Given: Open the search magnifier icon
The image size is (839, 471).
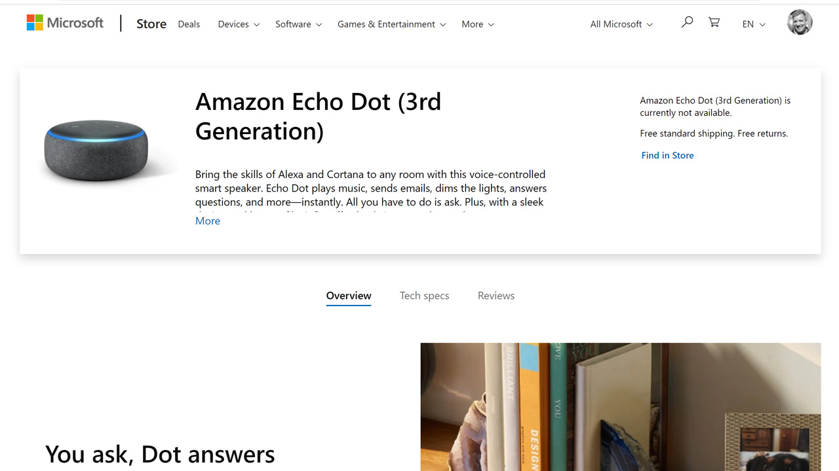Looking at the screenshot, I should (x=687, y=23).
